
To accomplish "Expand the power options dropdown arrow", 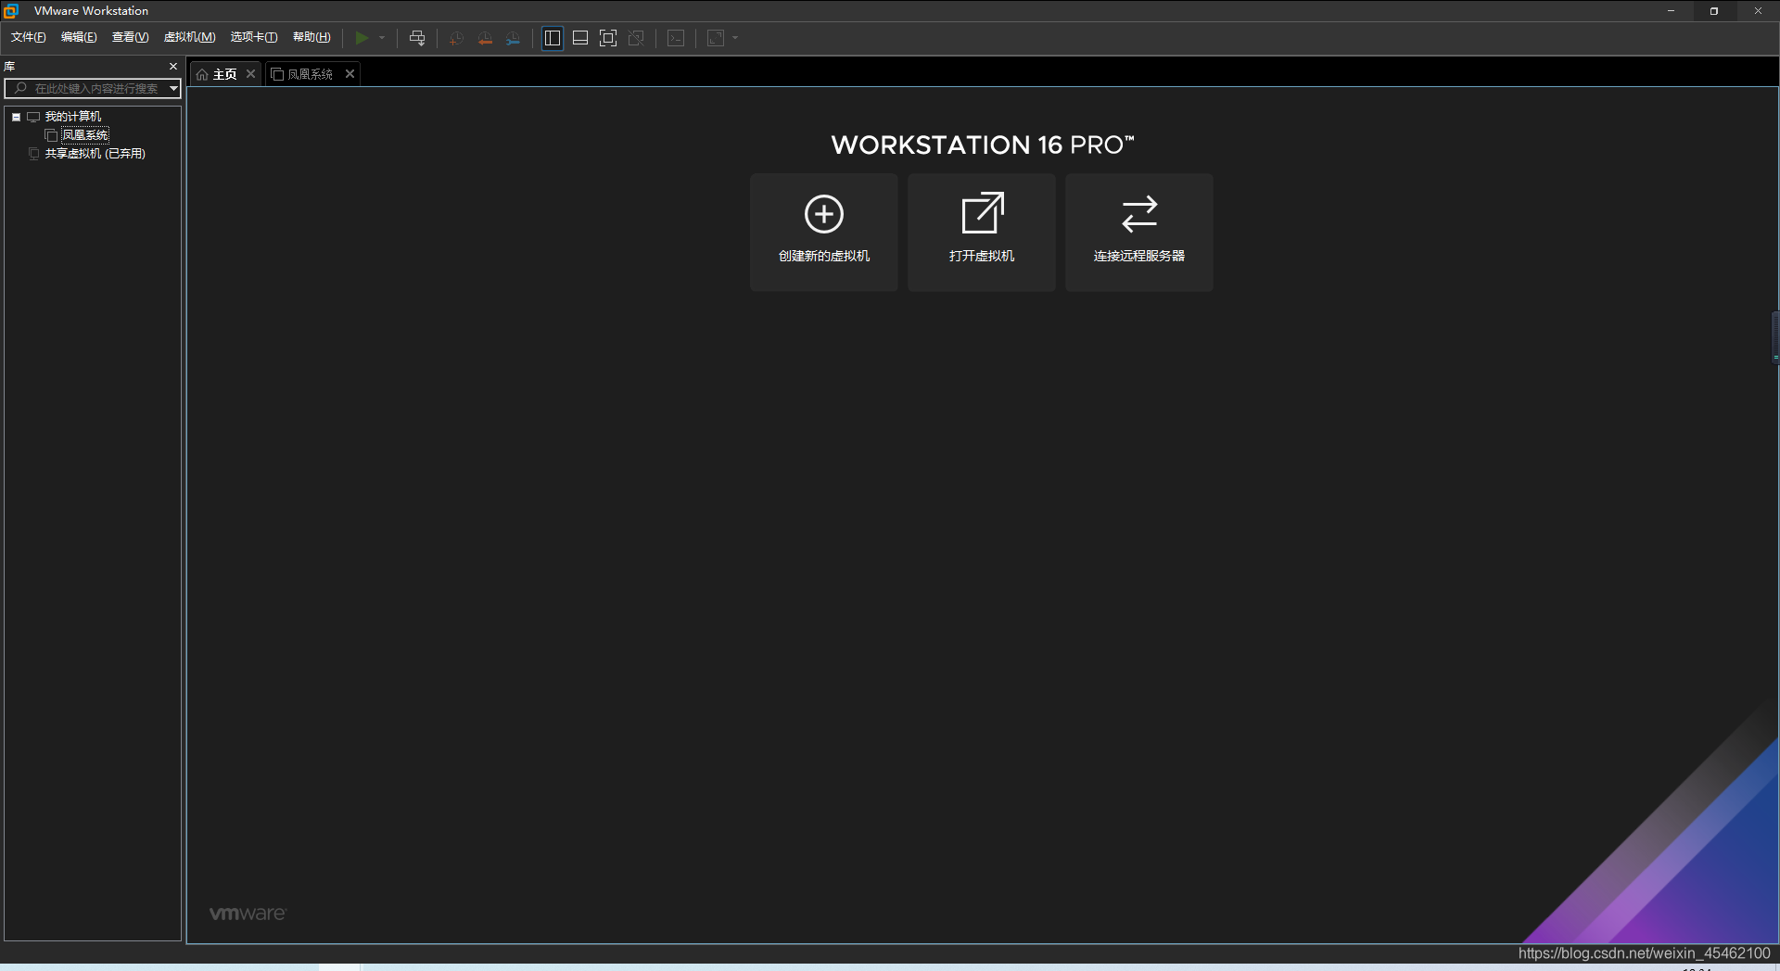I will click(x=382, y=38).
